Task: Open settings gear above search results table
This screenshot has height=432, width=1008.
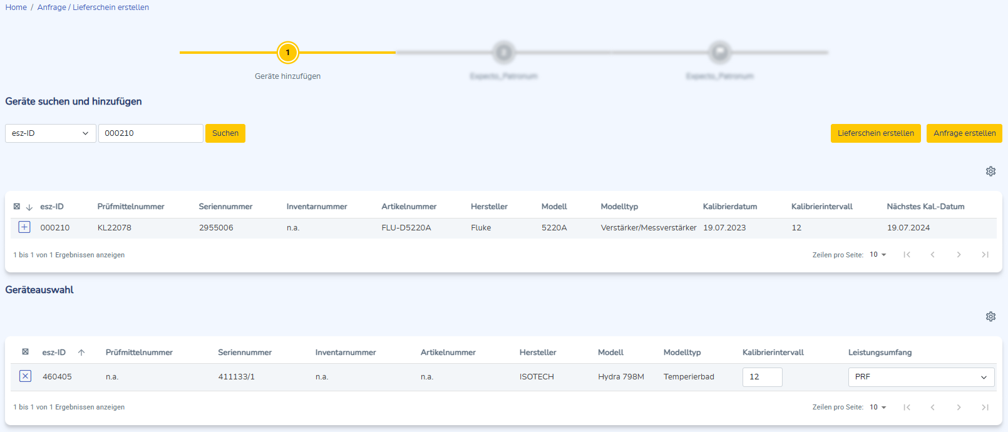Action: click(x=990, y=172)
